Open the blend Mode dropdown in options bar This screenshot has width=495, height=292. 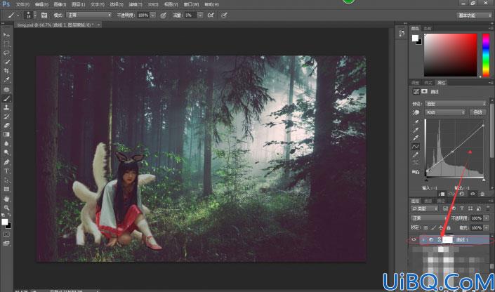(89, 15)
